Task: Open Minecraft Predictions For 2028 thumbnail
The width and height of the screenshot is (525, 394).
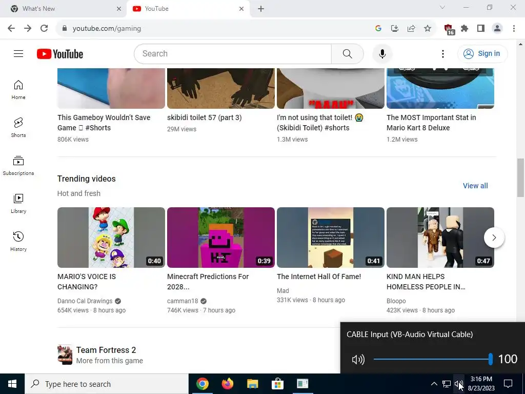Action: click(x=221, y=238)
